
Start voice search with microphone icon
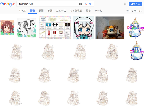point(86,4)
